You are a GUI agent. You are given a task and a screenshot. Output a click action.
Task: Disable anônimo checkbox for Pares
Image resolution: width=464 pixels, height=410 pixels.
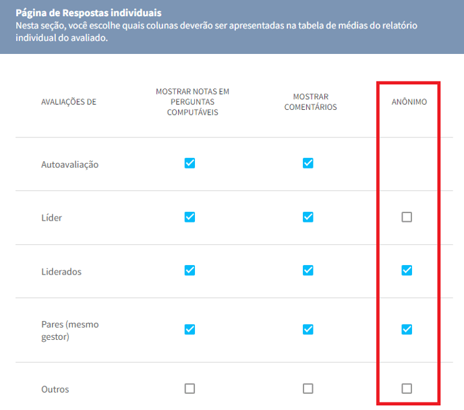407,329
